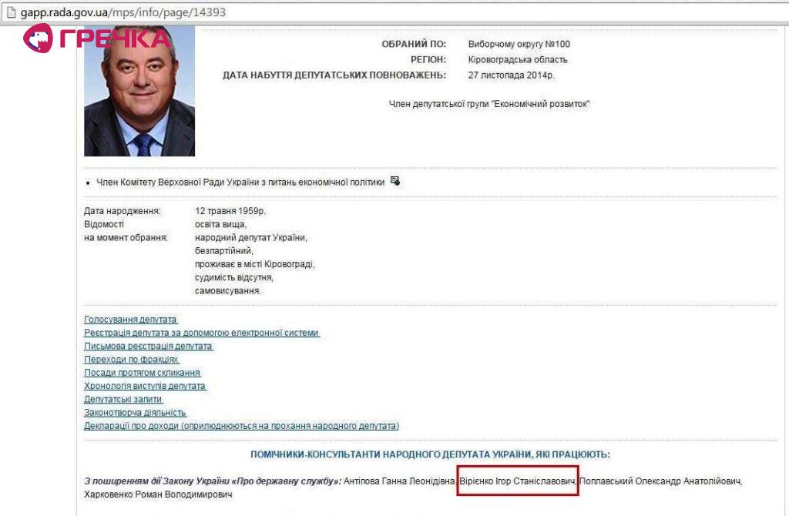Click the Комітету Верховної Ради membership text

240,182
